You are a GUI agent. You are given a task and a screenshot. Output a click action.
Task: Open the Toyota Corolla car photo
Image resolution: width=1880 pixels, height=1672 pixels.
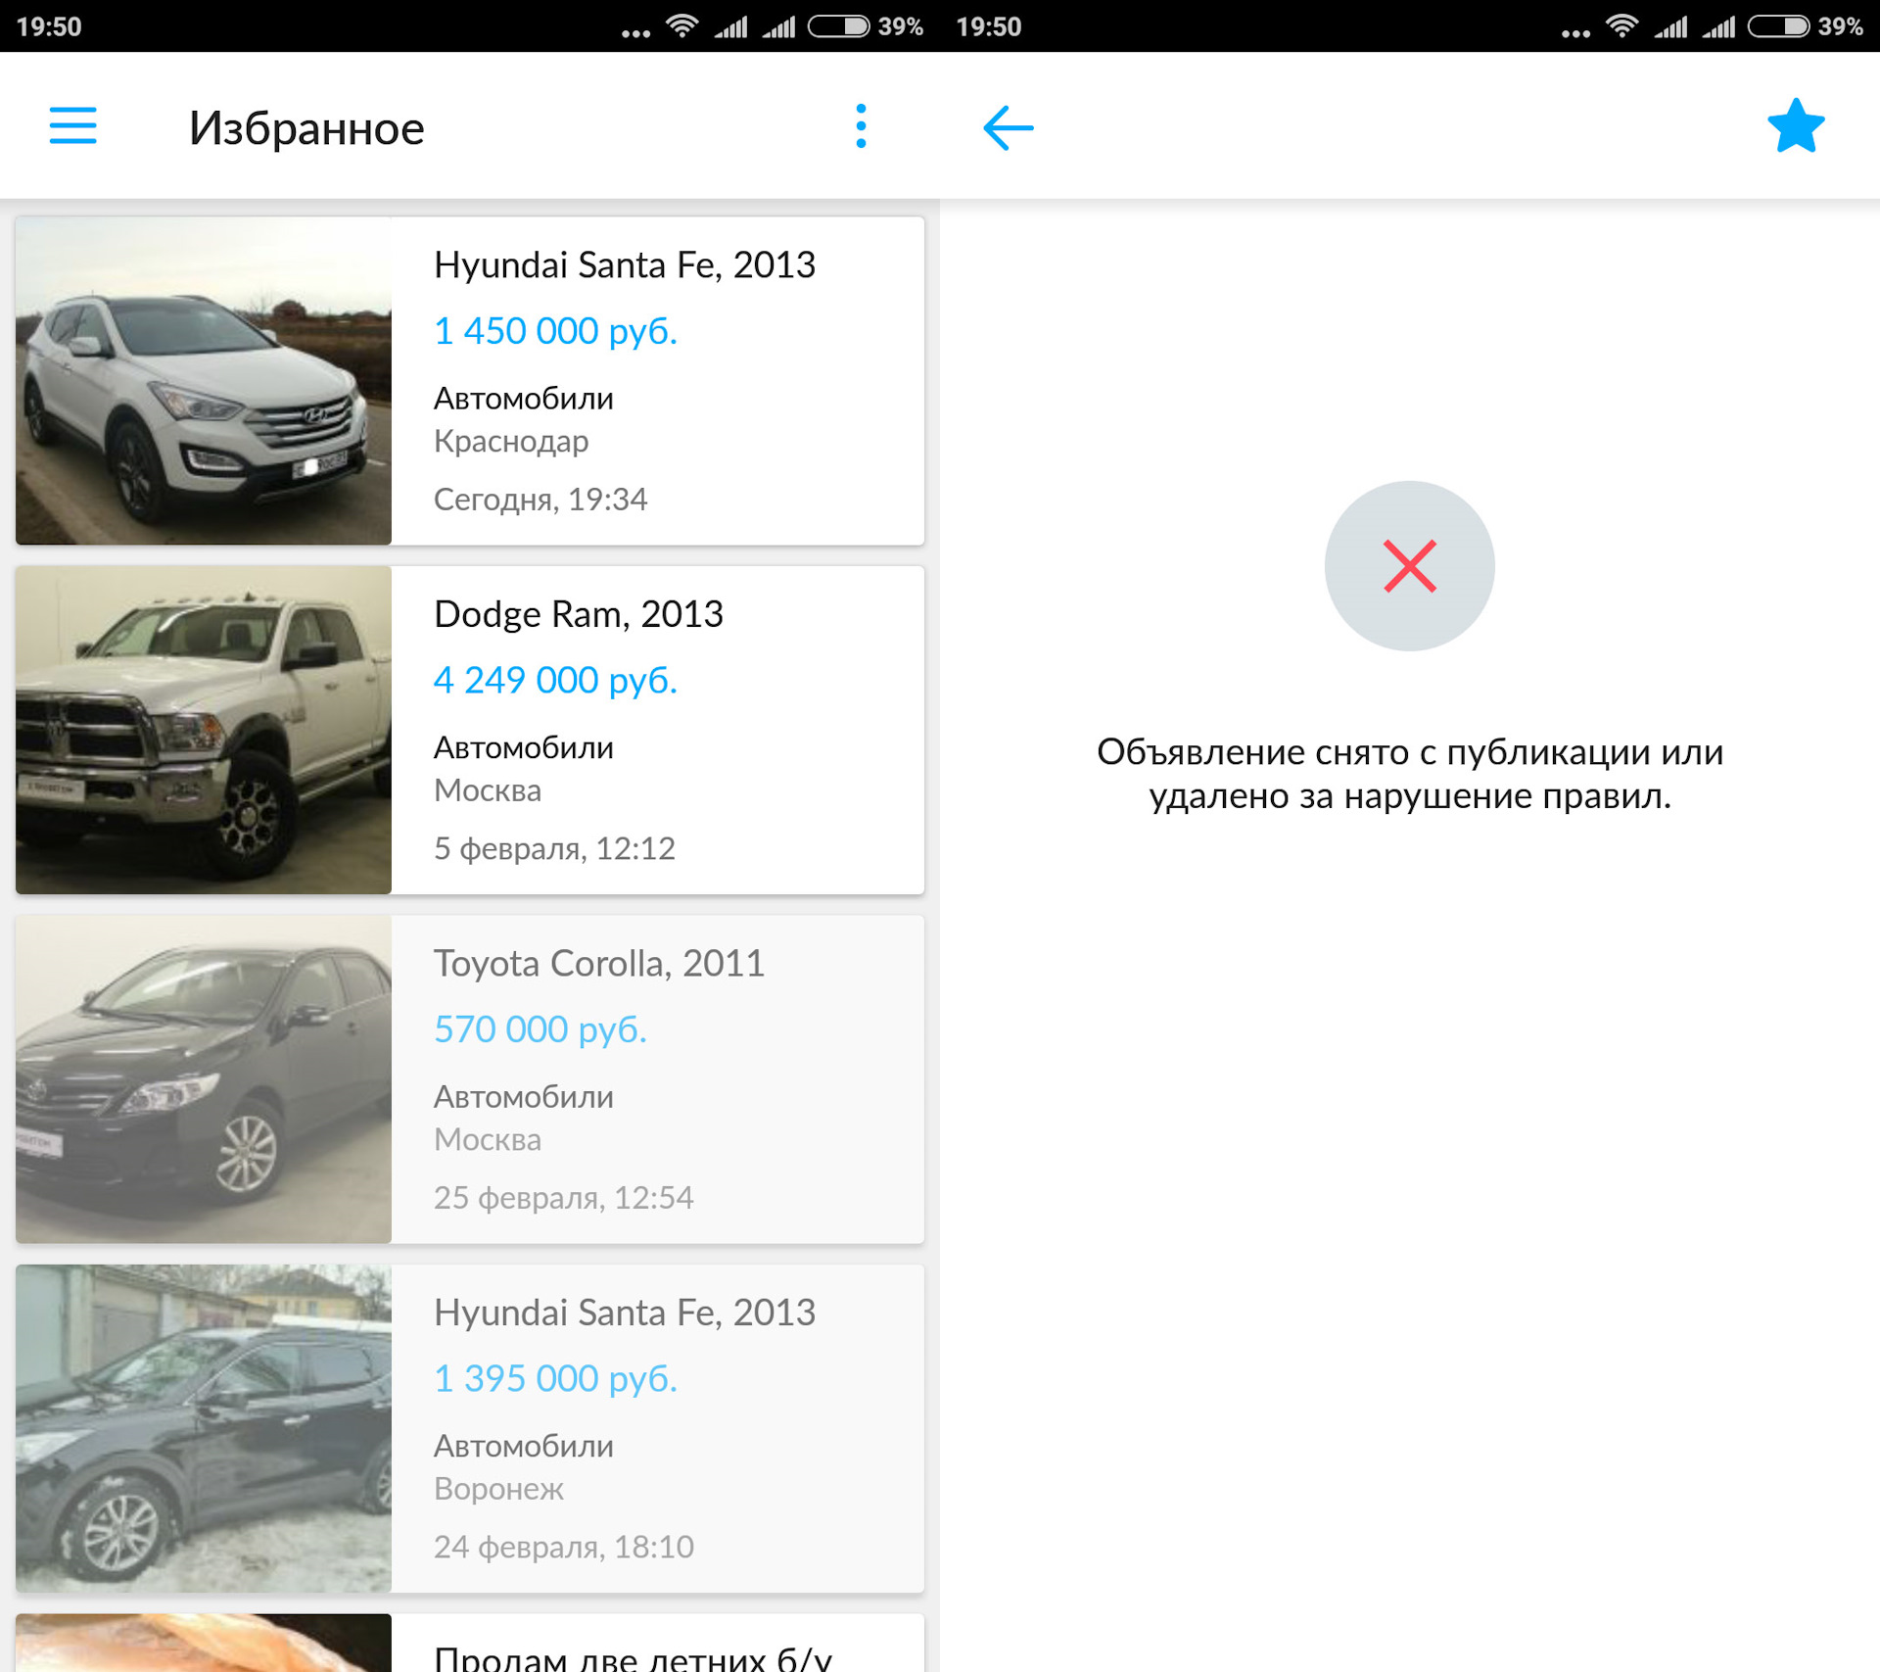click(x=204, y=1079)
